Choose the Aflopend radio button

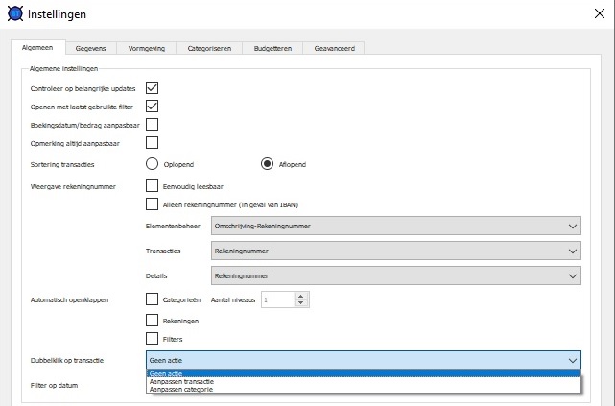268,163
